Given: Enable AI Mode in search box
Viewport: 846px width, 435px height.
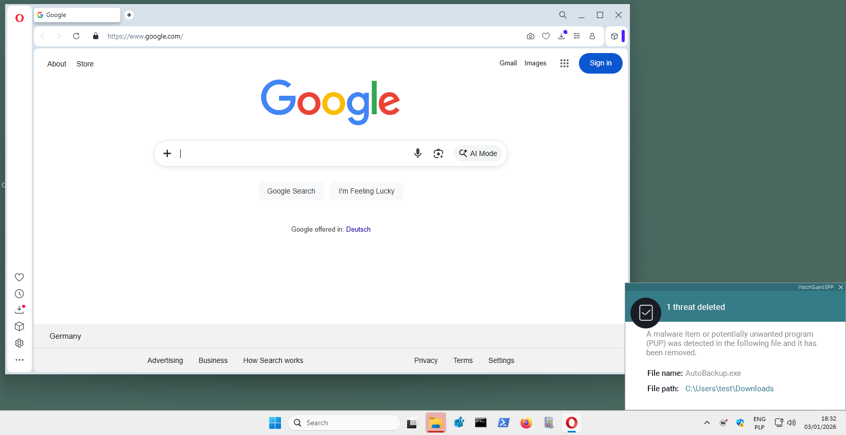Looking at the screenshot, I should tap(478, 153).
